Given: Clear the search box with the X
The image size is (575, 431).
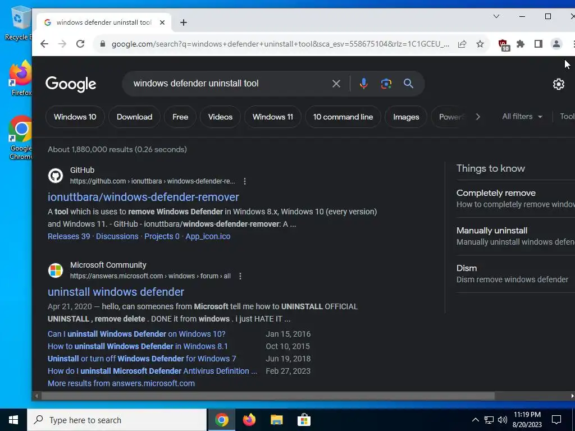Looking at the screenshot, I should click(336, 84).
